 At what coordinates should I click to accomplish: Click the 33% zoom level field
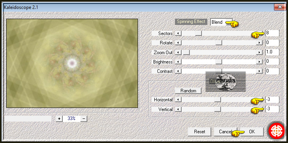pos(71,118)
